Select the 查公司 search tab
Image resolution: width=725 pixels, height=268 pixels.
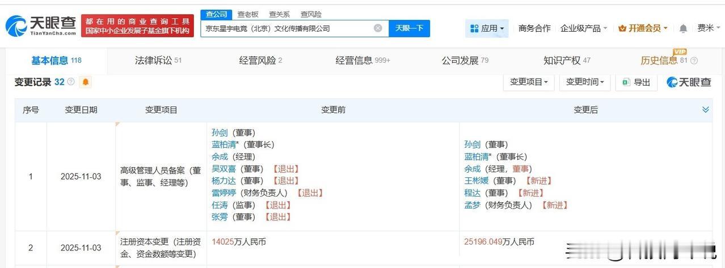point(216,14)
